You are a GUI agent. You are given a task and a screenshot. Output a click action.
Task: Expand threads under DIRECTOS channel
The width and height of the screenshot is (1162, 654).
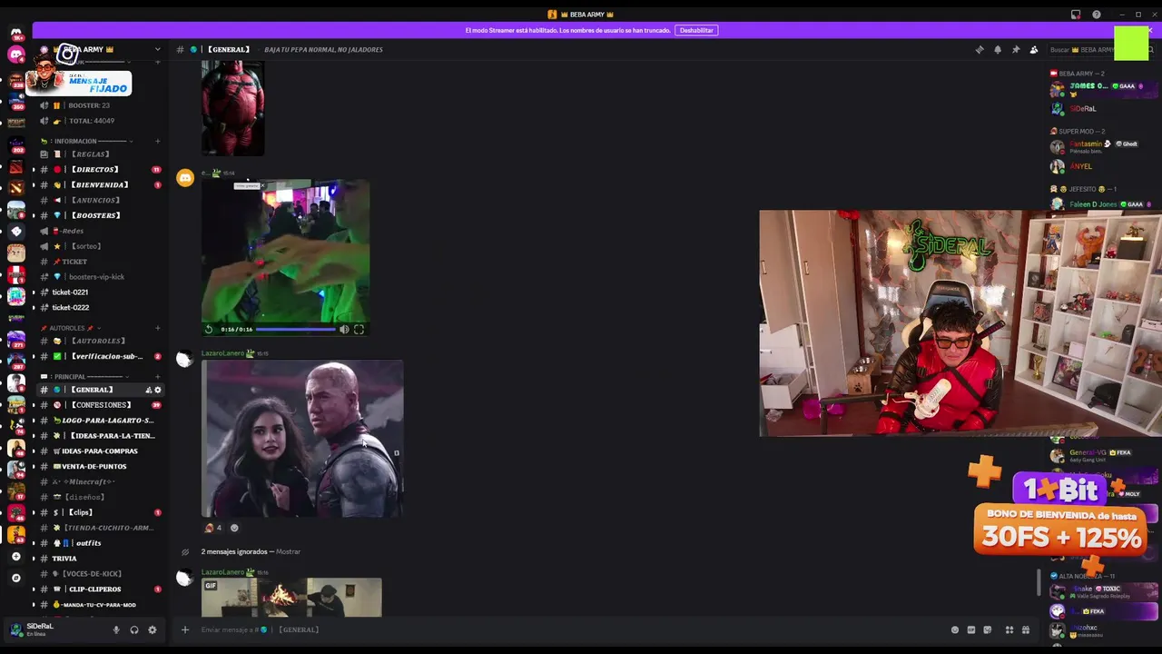point(34,170)
